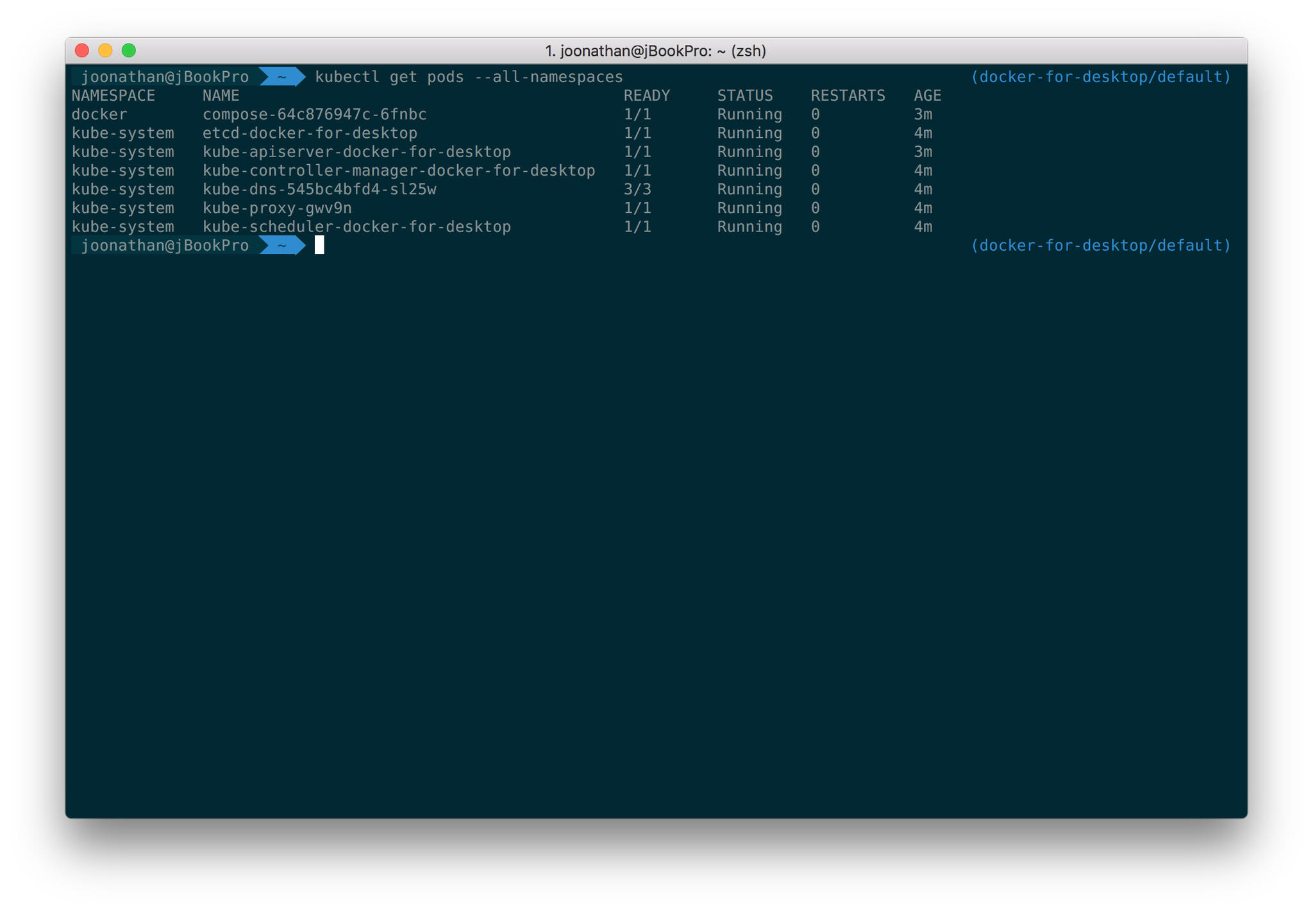This screenshot has height=912, width=1313.
Task: Click the window title joonathan@jBookPro: ~ (zsh)
Action: click(x=656, y=51)
